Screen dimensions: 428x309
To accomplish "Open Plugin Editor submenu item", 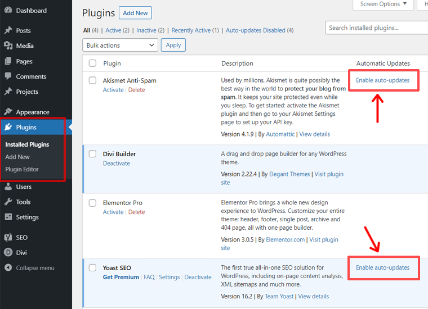I will pyautogui.click(x=22, y=169).
